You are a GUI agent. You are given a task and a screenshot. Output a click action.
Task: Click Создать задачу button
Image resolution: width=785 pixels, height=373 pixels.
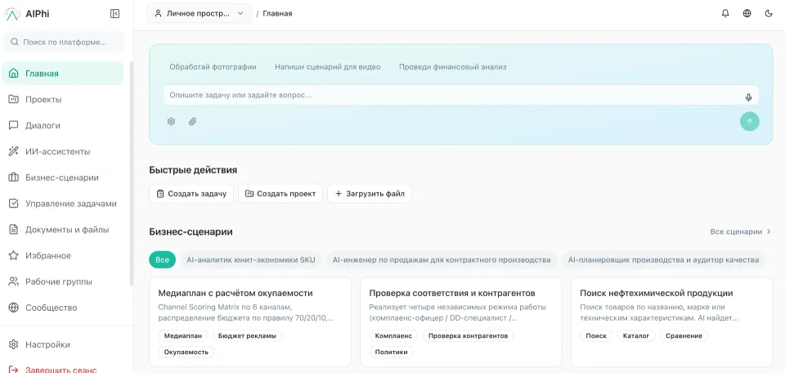(x=191, y=194)
